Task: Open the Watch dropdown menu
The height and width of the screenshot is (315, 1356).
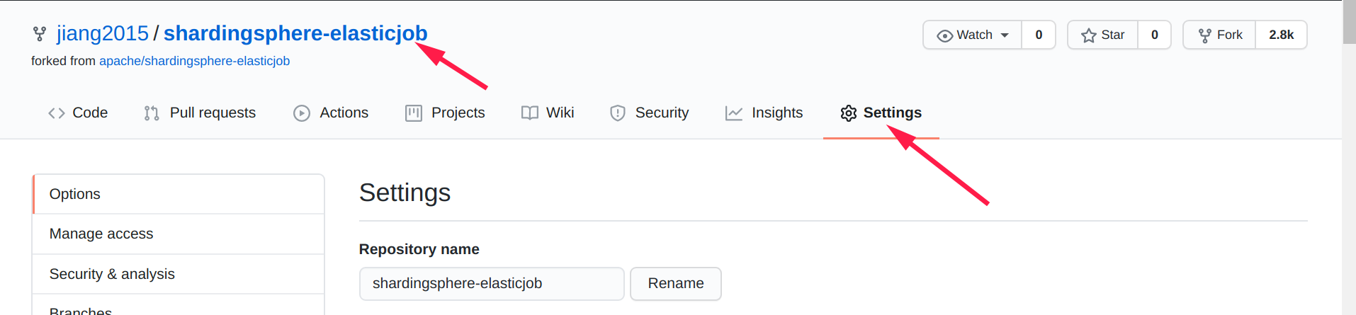Action: pos(972,35)
